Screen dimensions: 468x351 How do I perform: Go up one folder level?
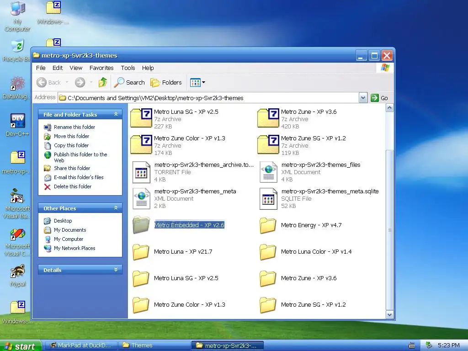pyautogui.click(x=103, y=82)
